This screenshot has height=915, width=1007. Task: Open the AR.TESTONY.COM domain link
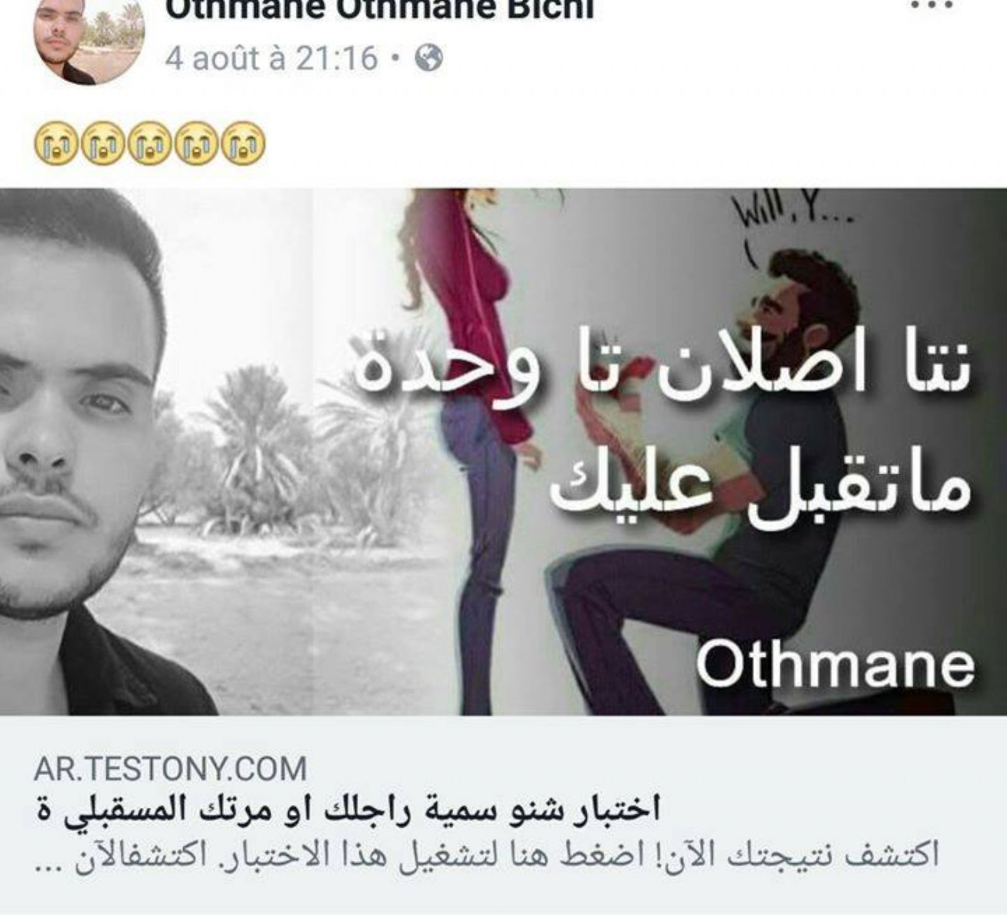170,770
